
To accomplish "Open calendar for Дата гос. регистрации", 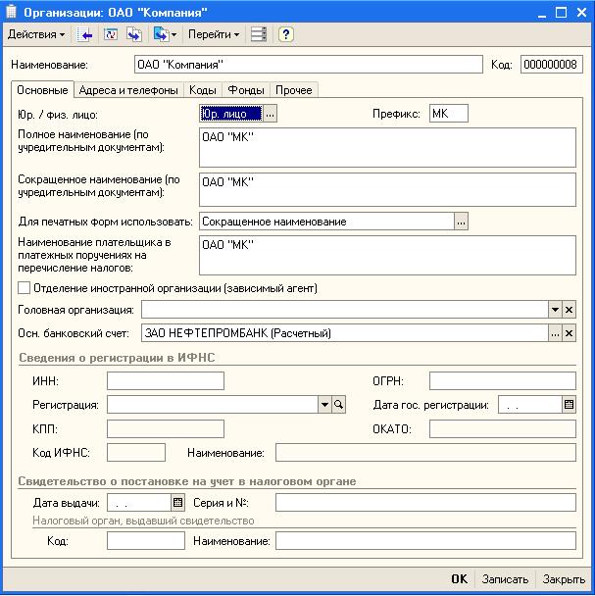I will click(569, 405).
